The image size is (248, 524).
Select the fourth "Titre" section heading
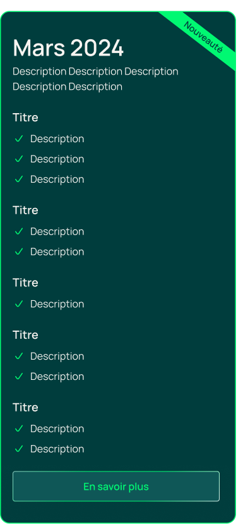coord(25,335)
